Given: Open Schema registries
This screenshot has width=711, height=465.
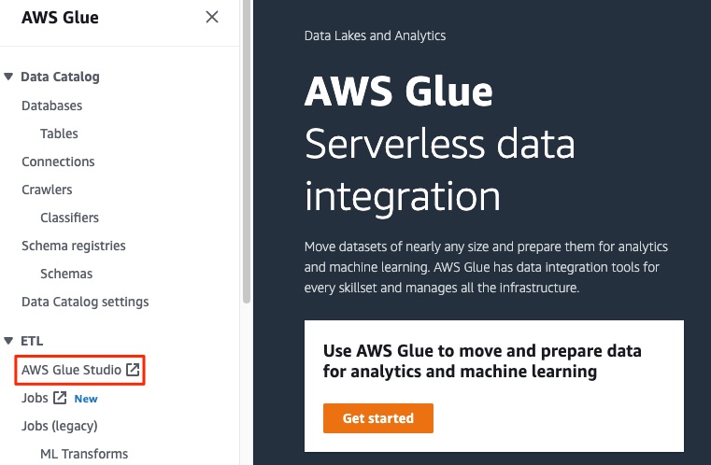Looking at the screenshot, I should [74, 246].
